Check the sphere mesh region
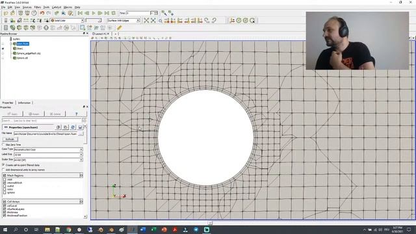Image resolution: width=416 pixels, height=234 pixels. (5, 192)
